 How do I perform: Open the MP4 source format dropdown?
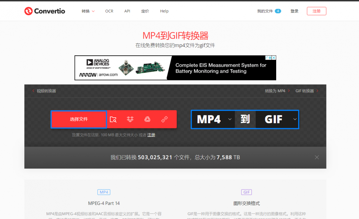(x=213, y=119)
